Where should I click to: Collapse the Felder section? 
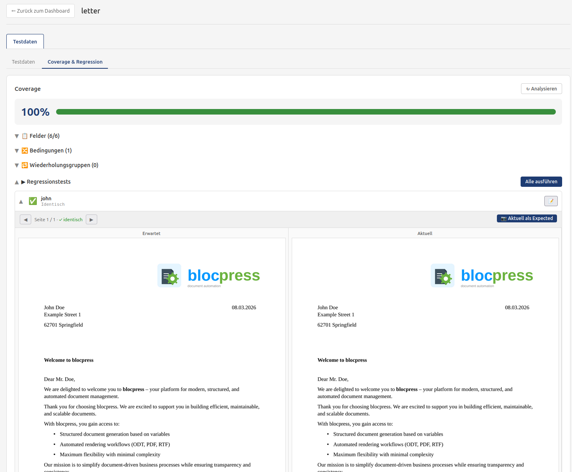coord(17,136)
